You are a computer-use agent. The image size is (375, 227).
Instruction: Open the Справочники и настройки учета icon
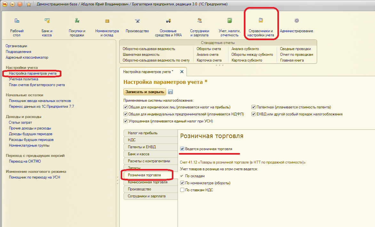coord(261,20)
